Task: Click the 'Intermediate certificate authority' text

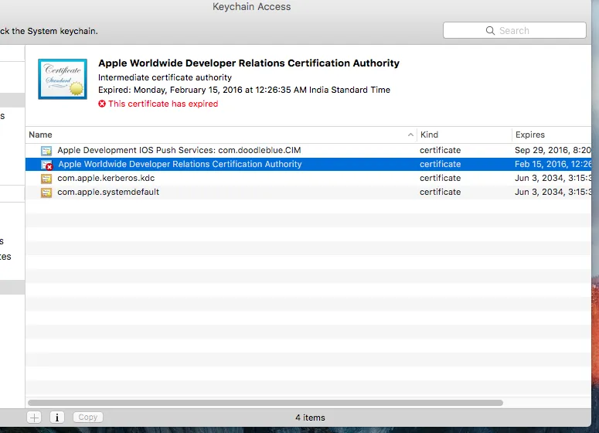Action: click(165, 77)
